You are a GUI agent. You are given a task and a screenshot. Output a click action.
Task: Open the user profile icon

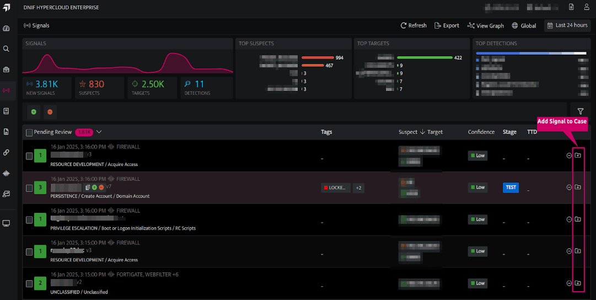coord(587,7)
